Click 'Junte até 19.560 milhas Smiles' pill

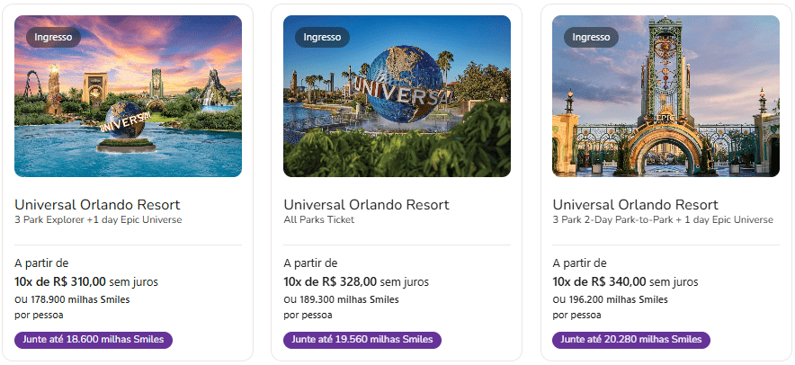click(x=362, y=340)
